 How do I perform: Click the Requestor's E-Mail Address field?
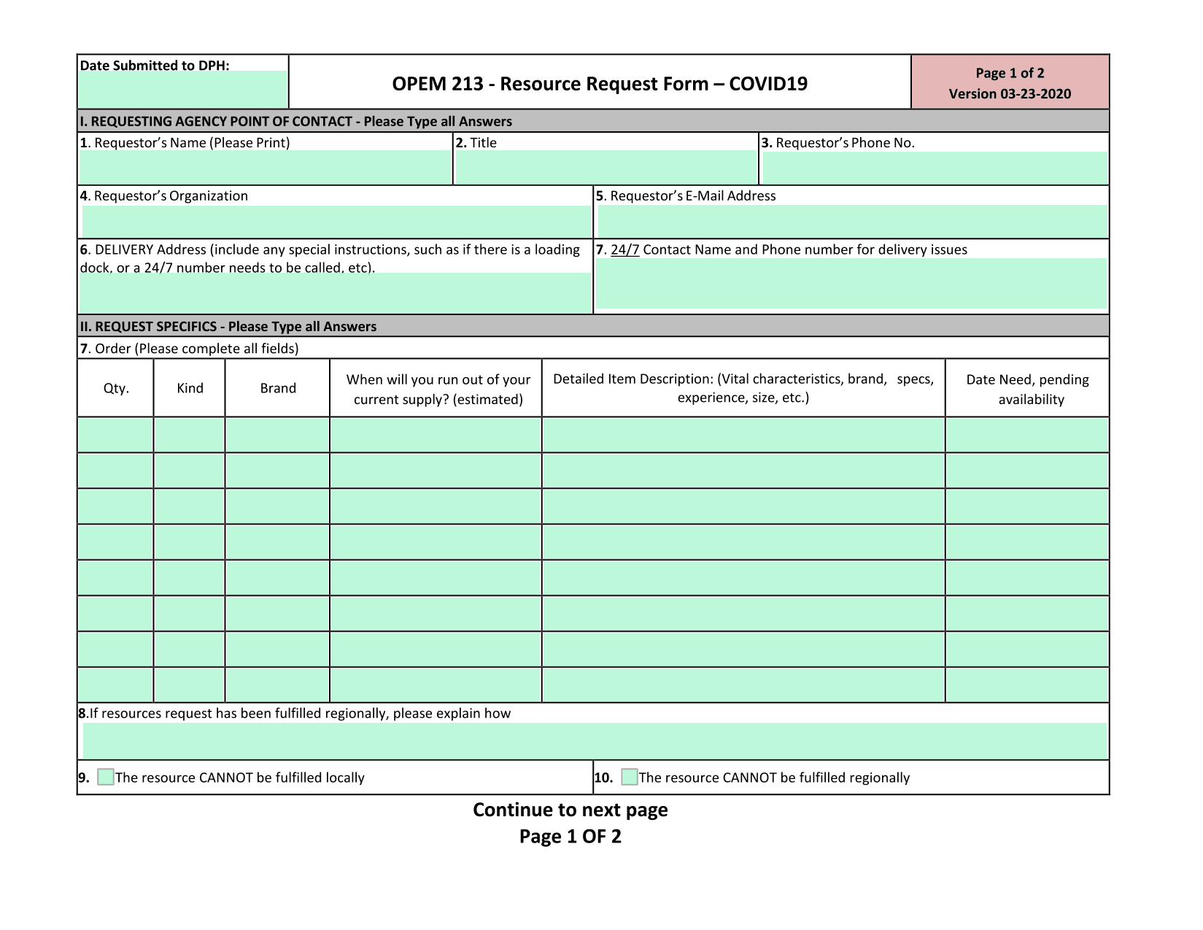(x=852, y=221)
